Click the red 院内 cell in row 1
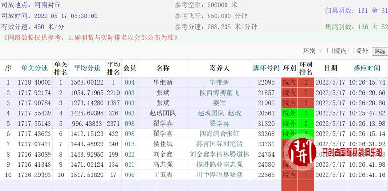Screen dimensions: 388x191 pos(290,82)
